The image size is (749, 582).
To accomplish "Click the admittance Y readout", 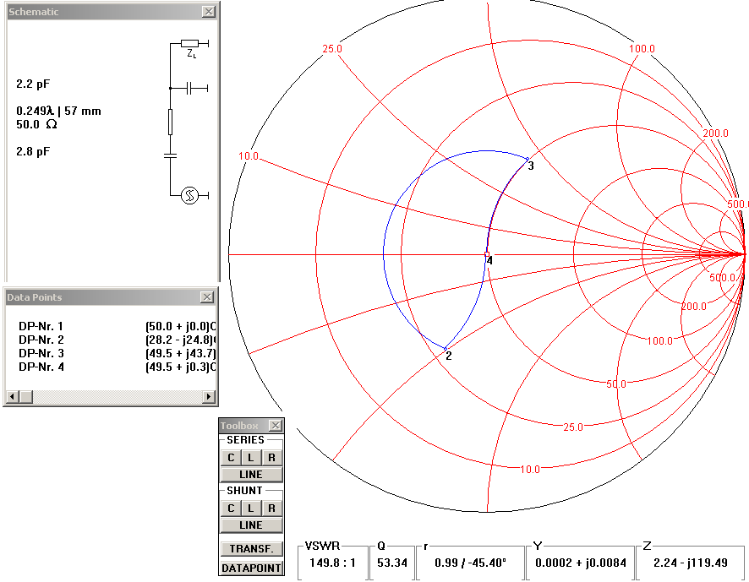I will point(581,563).
